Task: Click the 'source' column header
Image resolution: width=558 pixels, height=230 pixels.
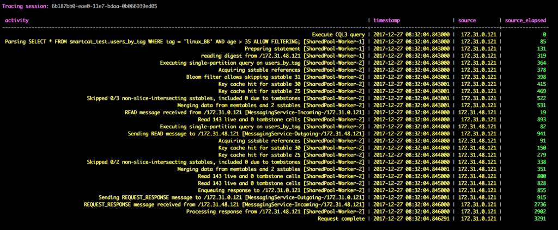Action: coord(468,20)
